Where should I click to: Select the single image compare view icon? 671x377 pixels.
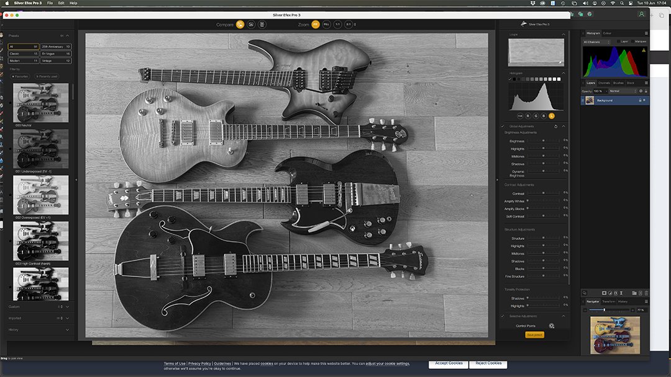pos(240,24)
